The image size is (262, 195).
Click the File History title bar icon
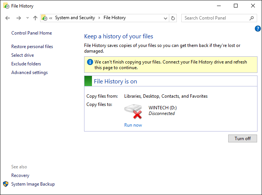6,6
